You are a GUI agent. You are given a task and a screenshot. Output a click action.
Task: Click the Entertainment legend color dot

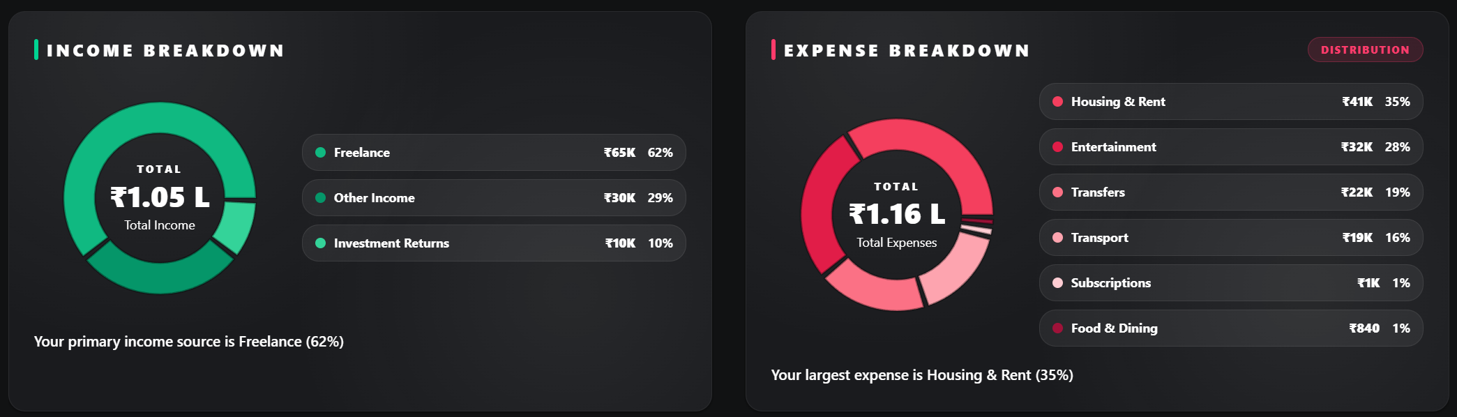click(1058, 147)
